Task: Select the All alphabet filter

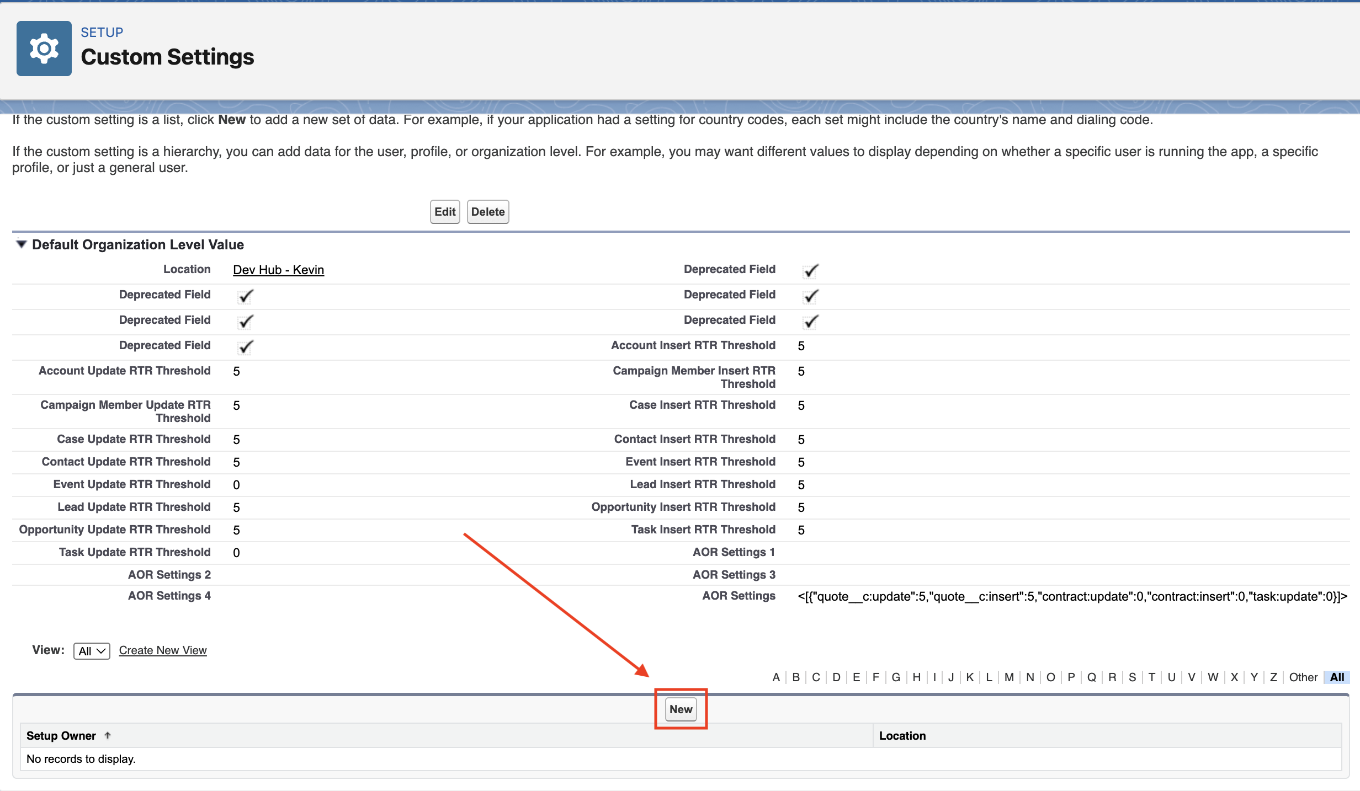Action: pos(1336,677)
